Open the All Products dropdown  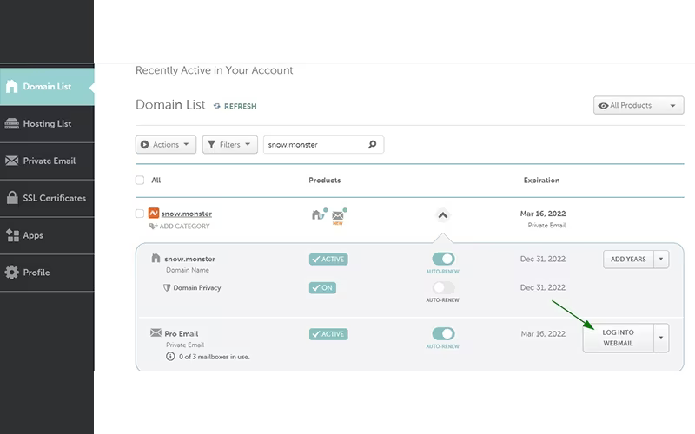tap(639, 105)
